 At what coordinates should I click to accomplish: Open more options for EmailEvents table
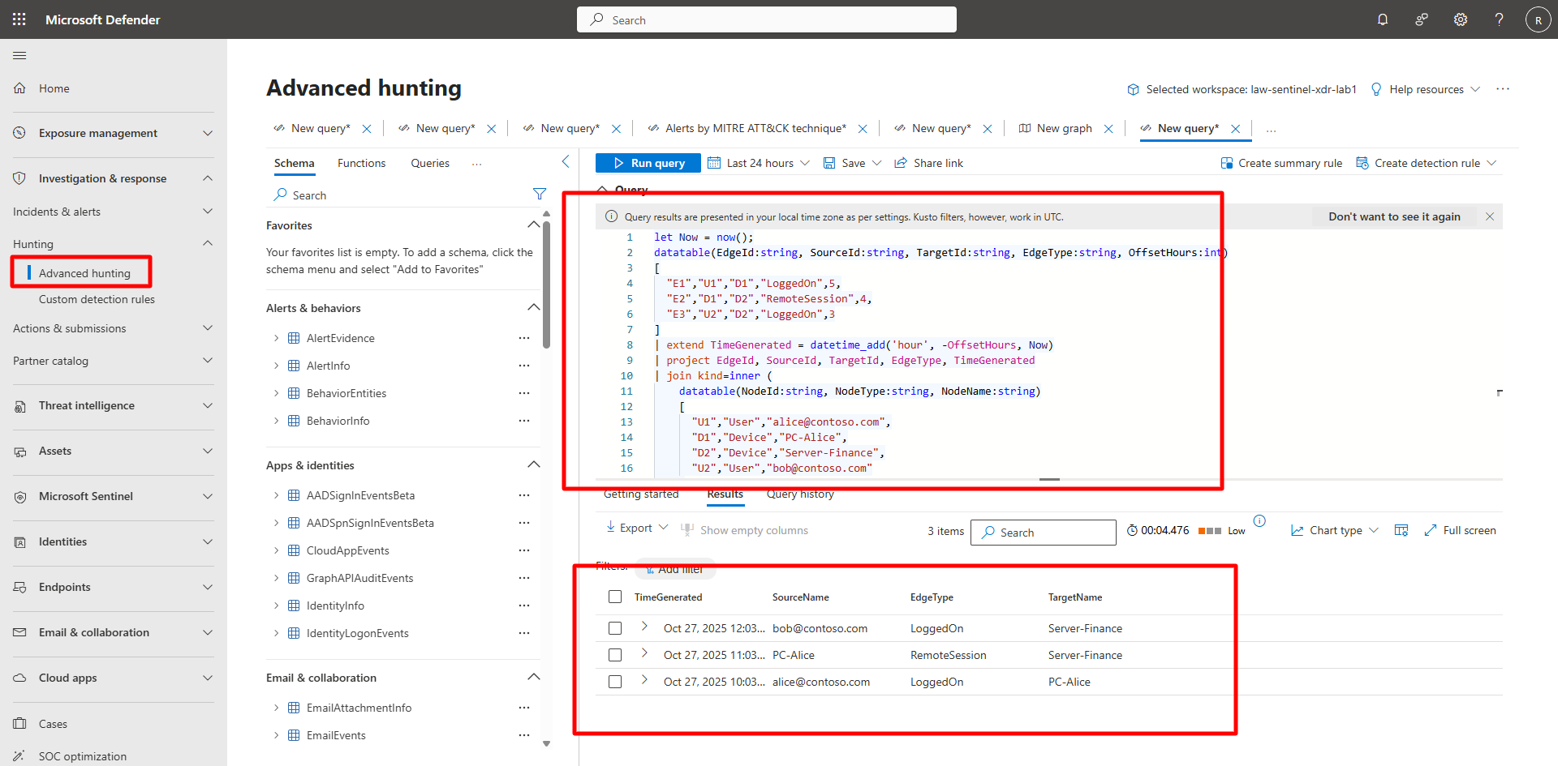pyautogui.click(x=524, y=735)
